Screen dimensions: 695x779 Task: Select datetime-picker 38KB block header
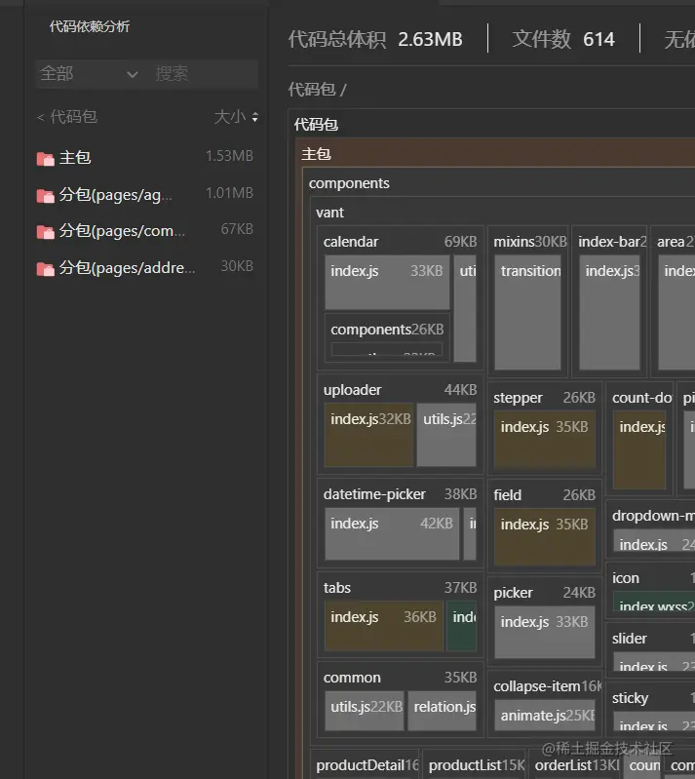pyautogui.click(x=401, y=494)
